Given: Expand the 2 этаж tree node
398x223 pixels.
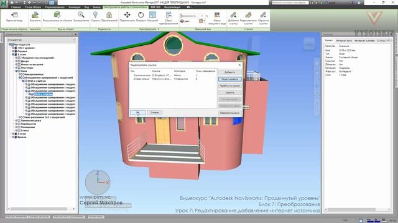Looking at the screenshot, I should pos(13,134).
